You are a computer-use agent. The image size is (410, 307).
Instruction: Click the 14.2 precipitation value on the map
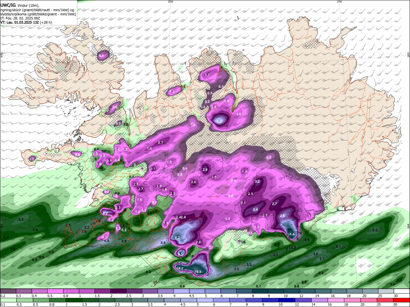180,268
